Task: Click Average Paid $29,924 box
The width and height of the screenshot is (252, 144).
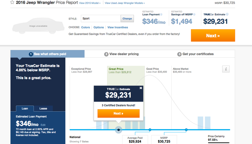Action: 135,140
